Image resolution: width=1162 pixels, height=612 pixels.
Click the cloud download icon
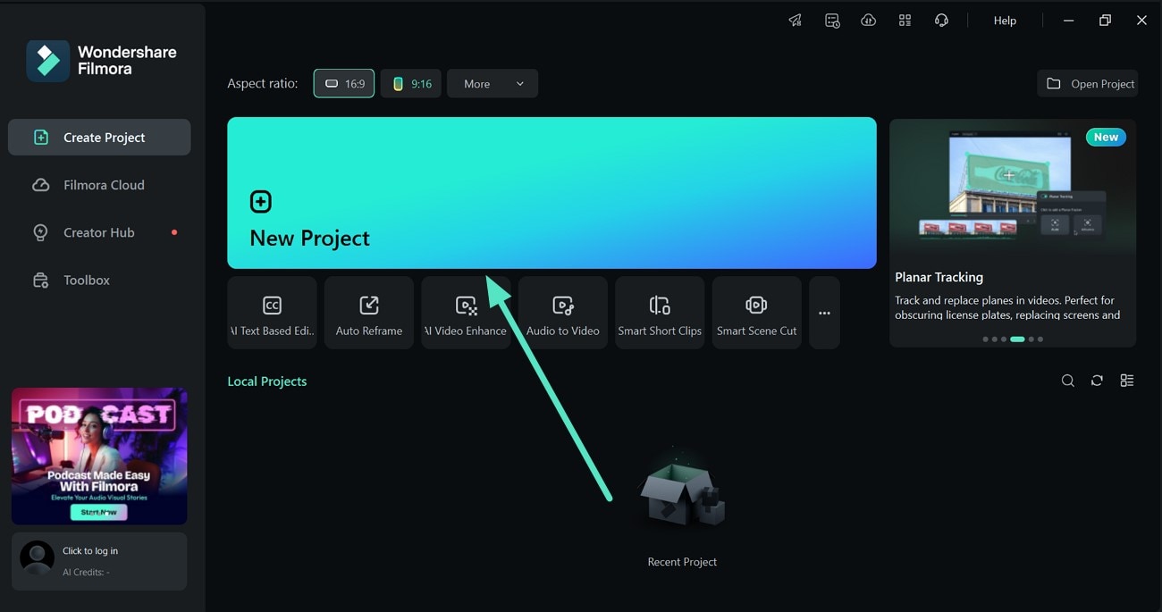pos(868,21)
